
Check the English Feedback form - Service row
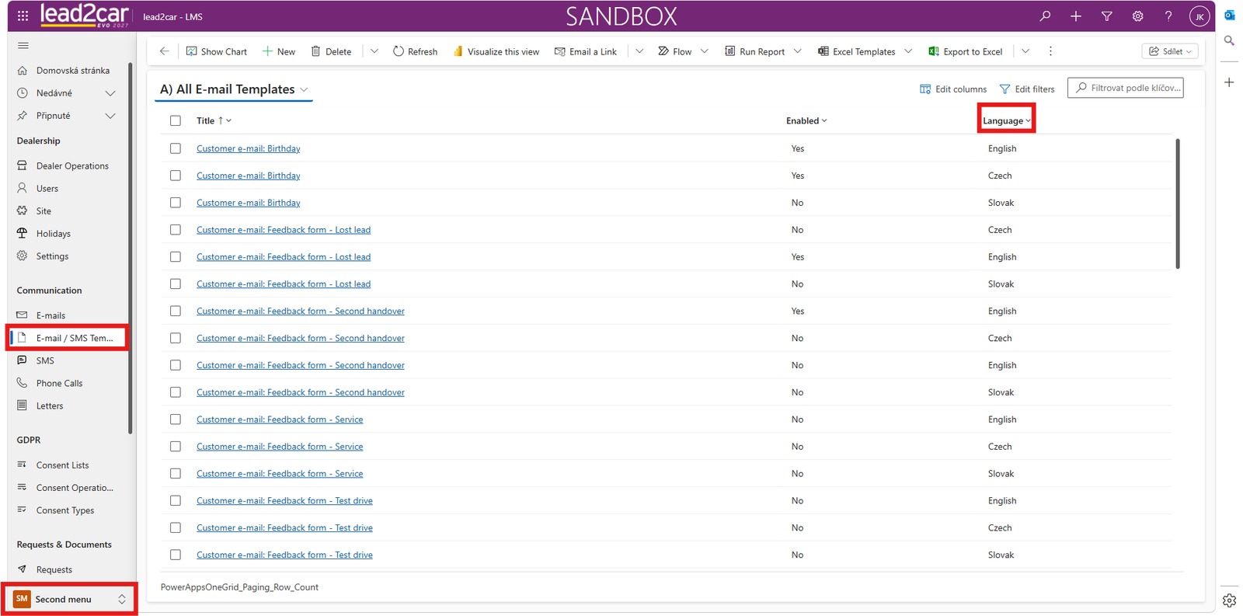click(x=176, y=419)
